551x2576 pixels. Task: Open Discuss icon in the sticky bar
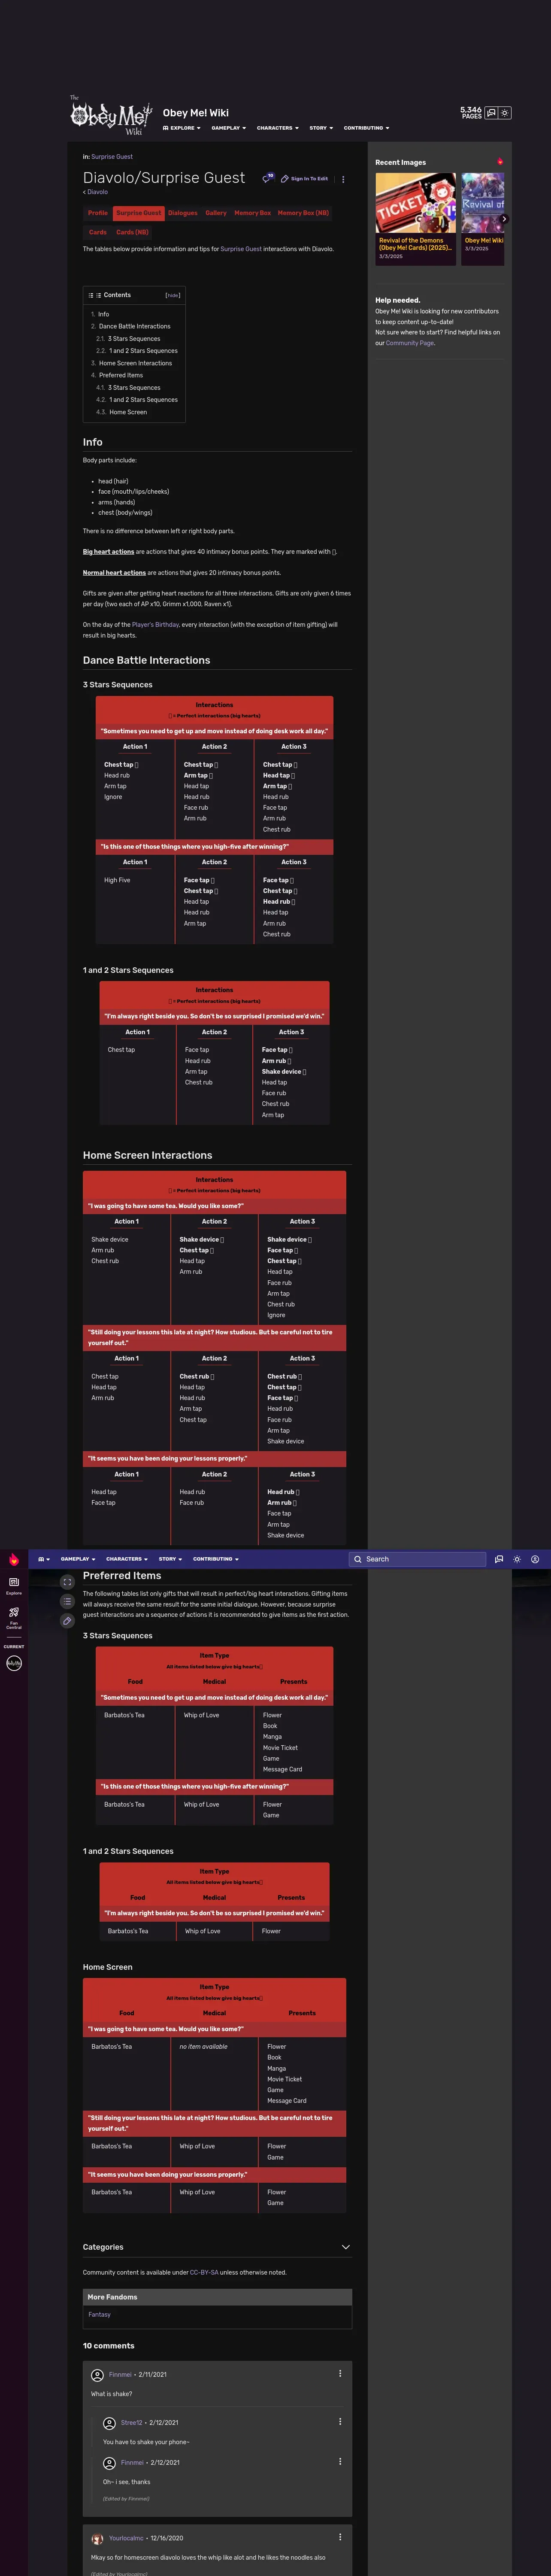point(499,1559)
